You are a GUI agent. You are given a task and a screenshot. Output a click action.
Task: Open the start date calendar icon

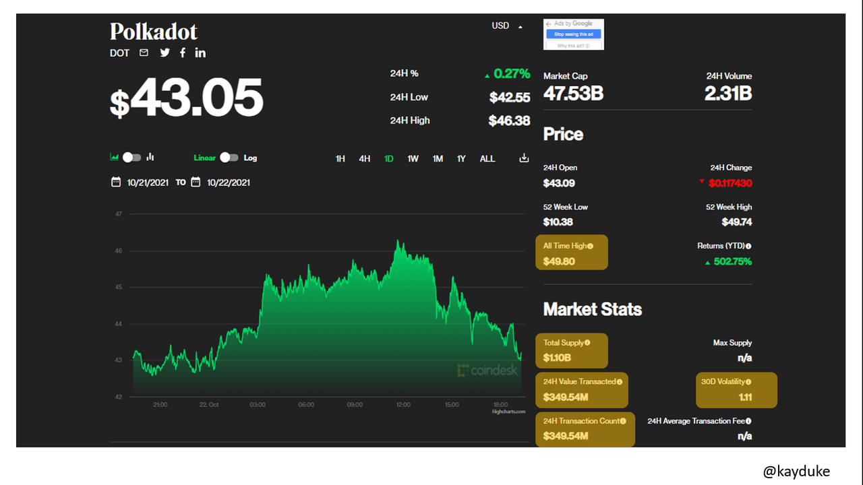116,182
